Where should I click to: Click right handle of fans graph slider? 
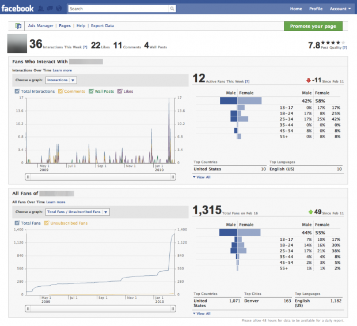[x=173, y=309]
